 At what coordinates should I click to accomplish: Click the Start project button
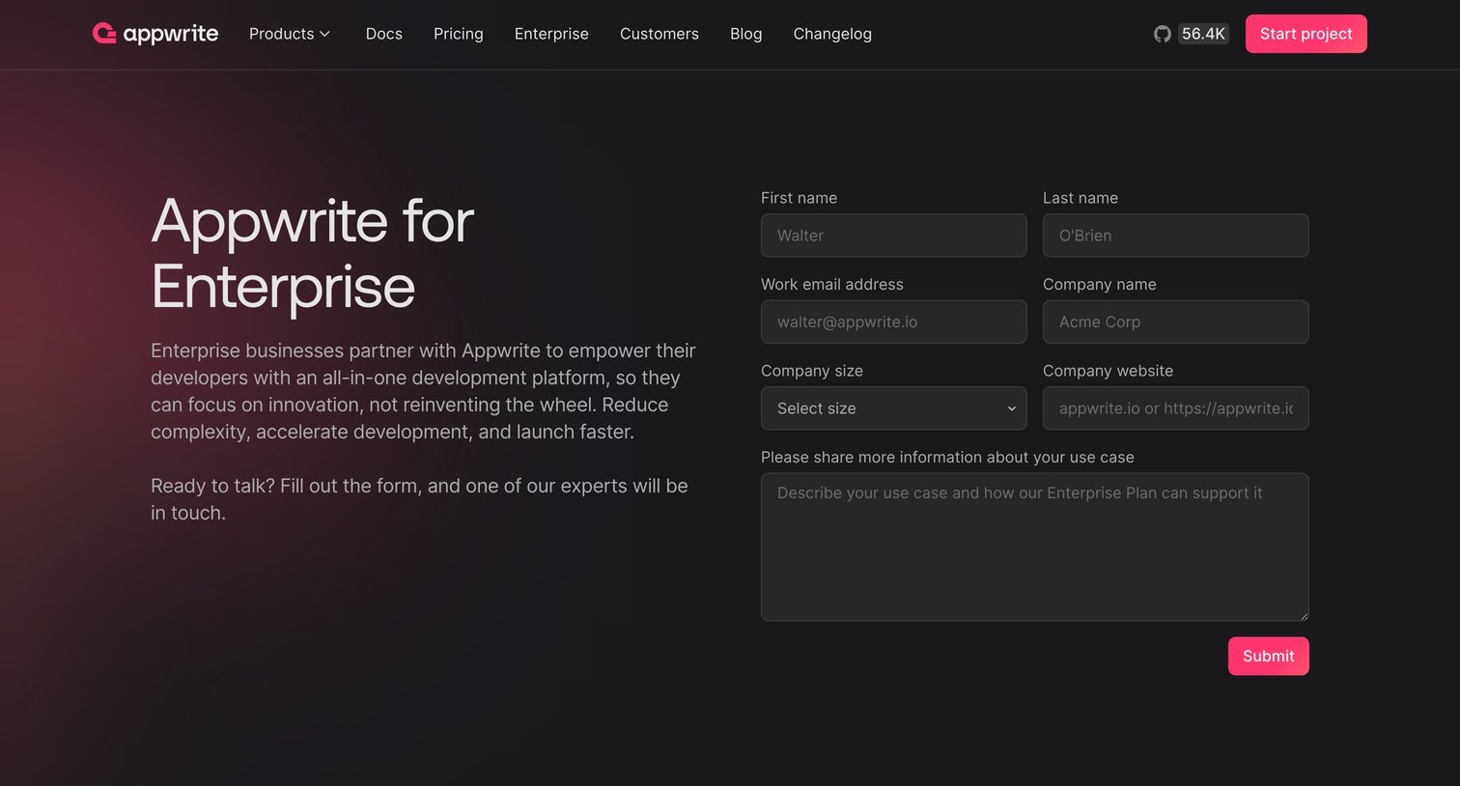(x=1306, y=34)
